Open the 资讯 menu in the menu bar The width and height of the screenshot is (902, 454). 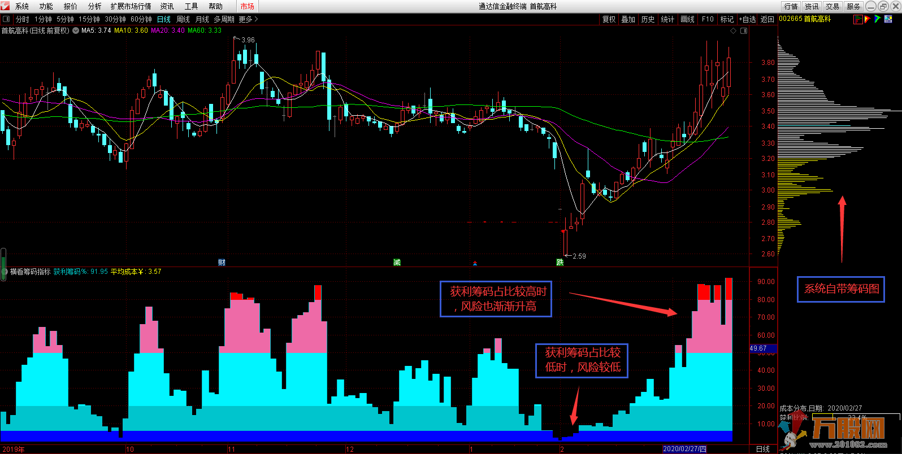[167, 6]
